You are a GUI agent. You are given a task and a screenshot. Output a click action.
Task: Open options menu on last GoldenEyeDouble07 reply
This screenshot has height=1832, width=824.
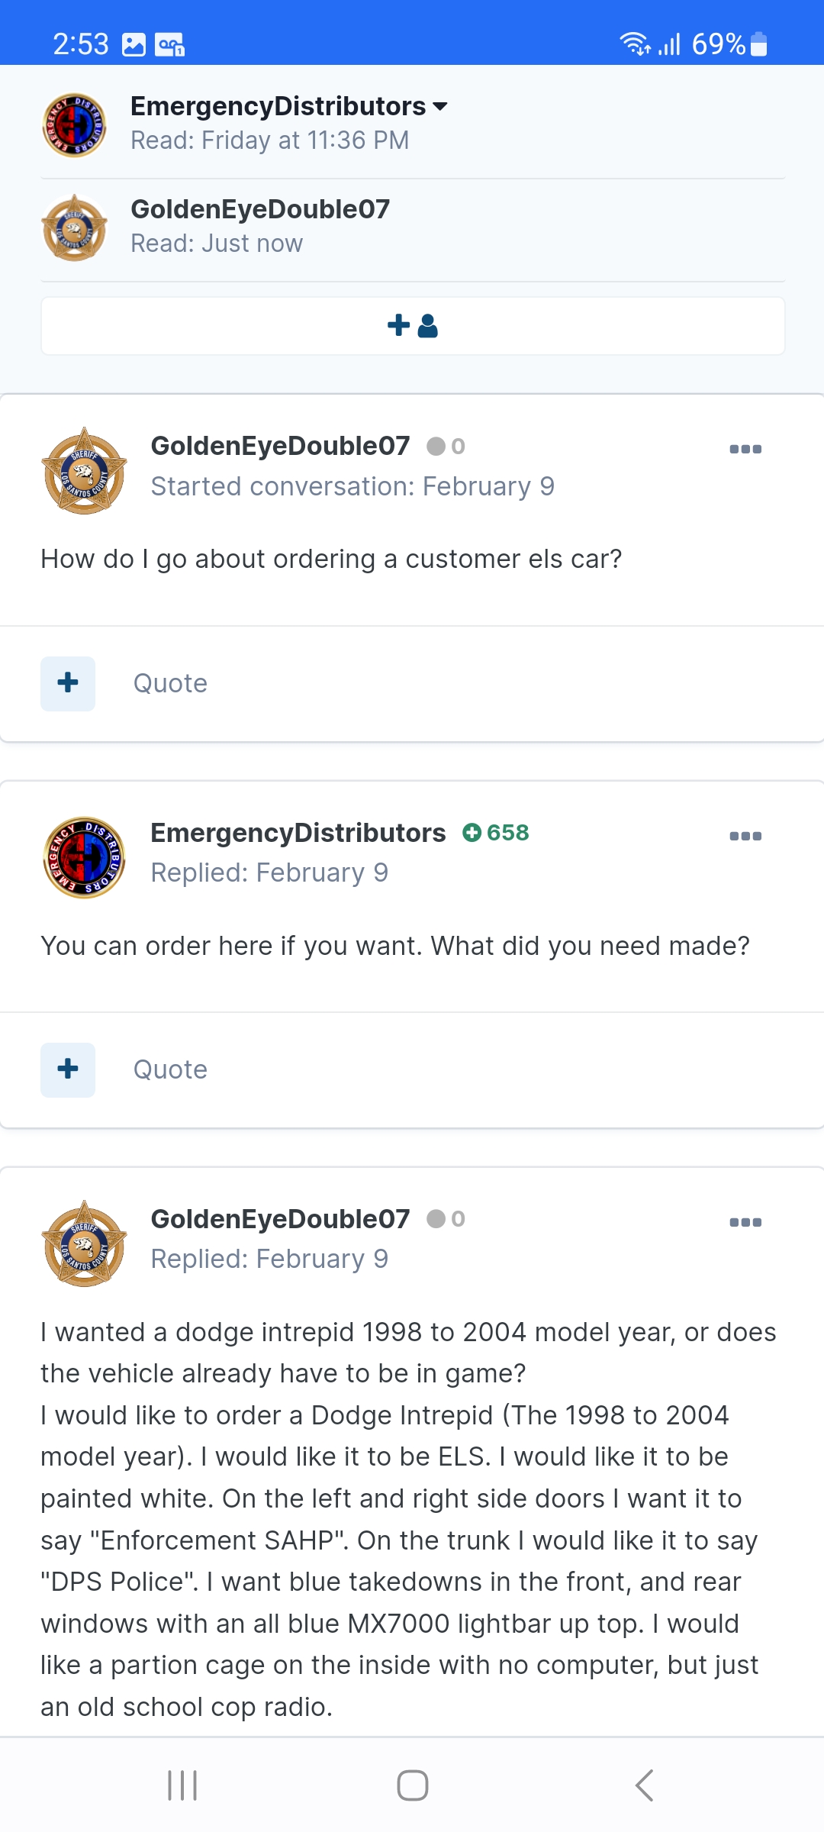745,1222
